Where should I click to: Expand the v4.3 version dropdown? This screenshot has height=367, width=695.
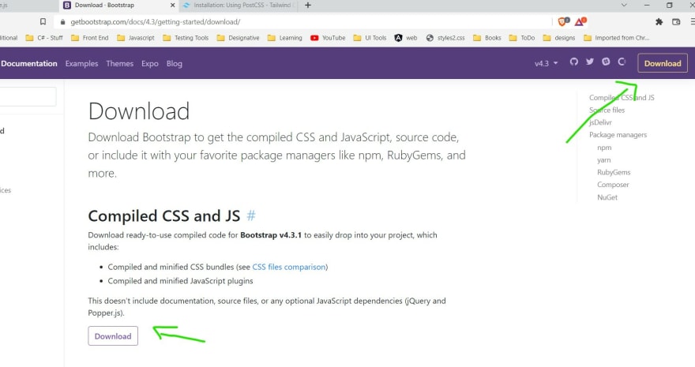pos(546,63)
